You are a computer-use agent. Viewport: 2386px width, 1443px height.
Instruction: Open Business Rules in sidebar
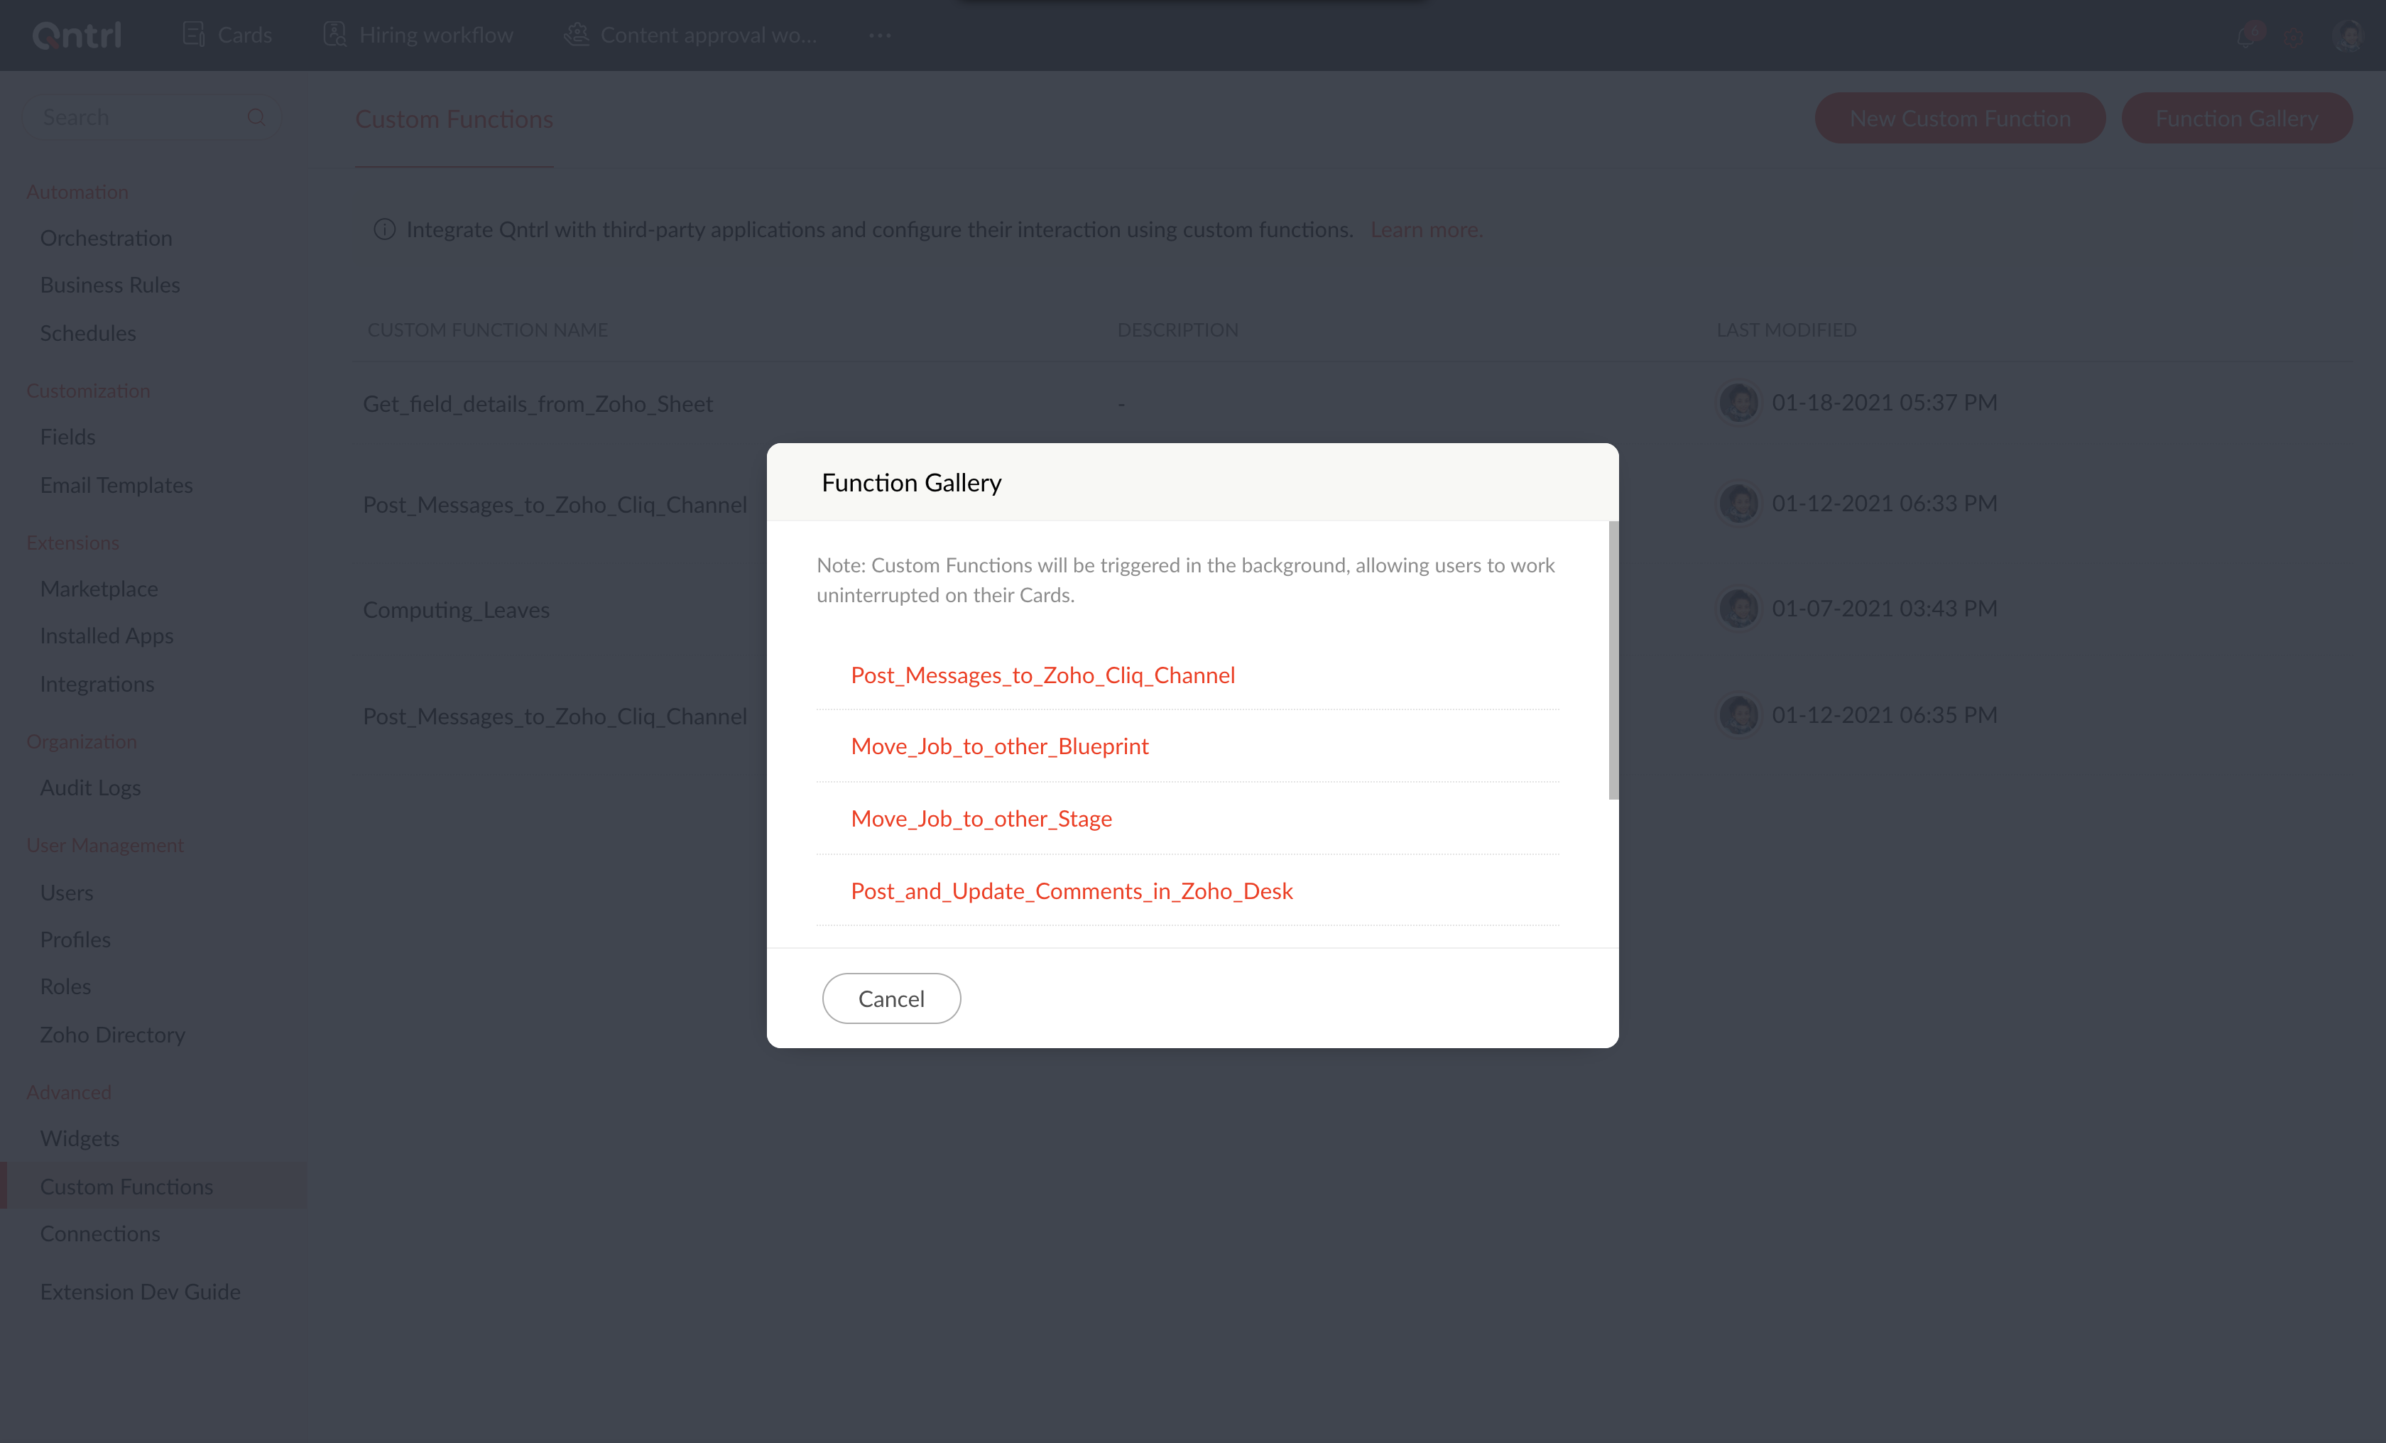(109, 285)
